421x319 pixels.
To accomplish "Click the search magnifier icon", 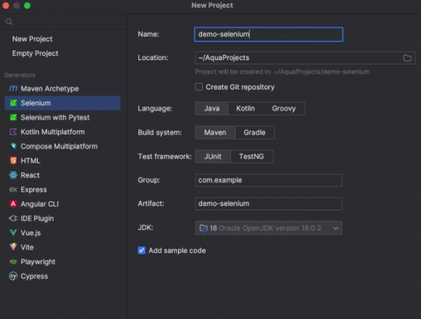I will 9,22.
